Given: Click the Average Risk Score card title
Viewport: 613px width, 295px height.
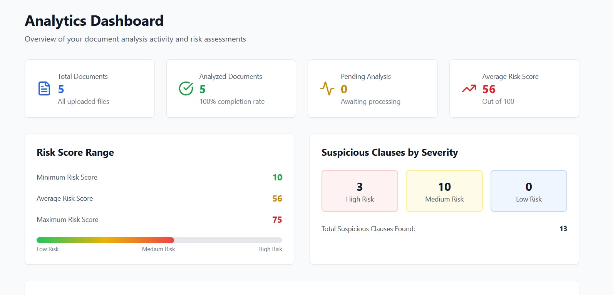Looking at the screenshot, I should pos(511,77).
